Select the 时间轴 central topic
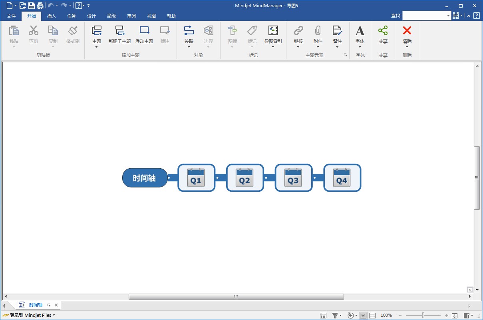This screenshot has width=483, height=320. coord(145,178)
